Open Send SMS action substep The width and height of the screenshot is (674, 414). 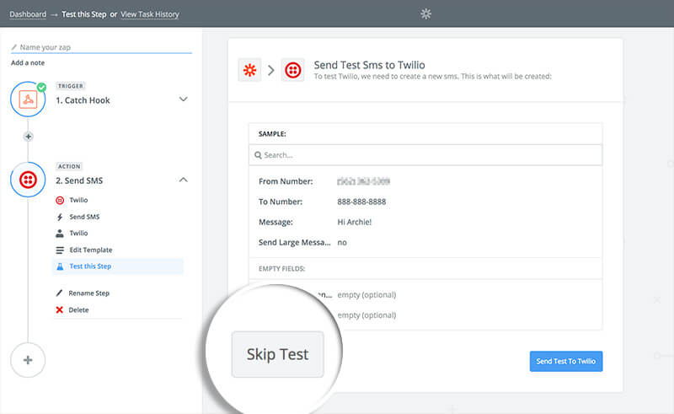point(84,217)
